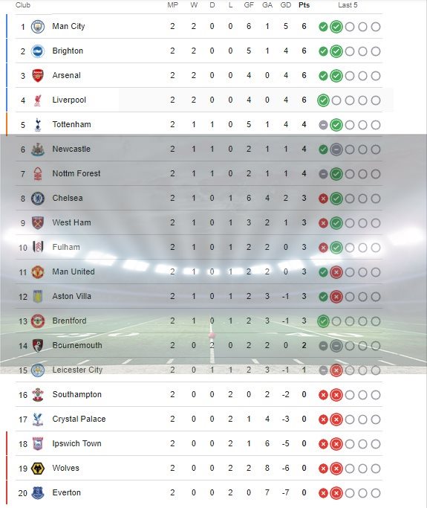Image resolution: width=427 pixels, height=508 pixels.
Task: Click Brentford's green win result indicator
Action: coord(323,321)
